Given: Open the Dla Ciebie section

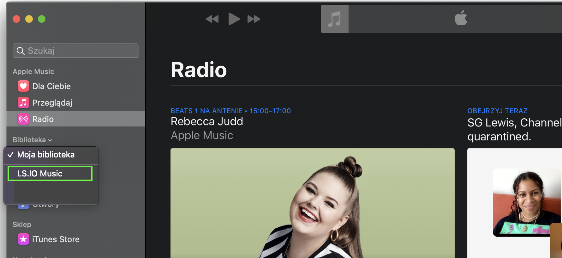Looking at the screenshot, I should point(76,86).
